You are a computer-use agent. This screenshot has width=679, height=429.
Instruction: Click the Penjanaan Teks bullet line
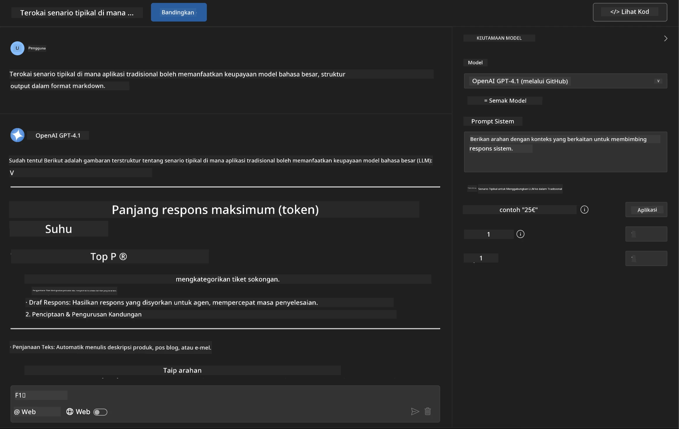[111, 348]
